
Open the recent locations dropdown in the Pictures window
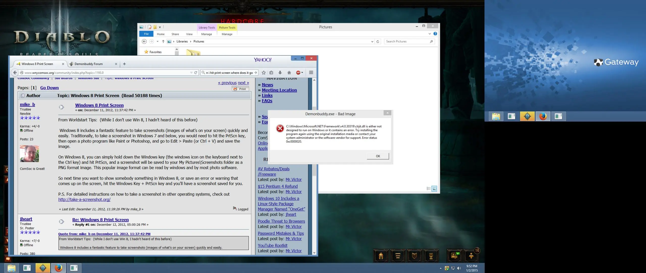coord(158,41)
